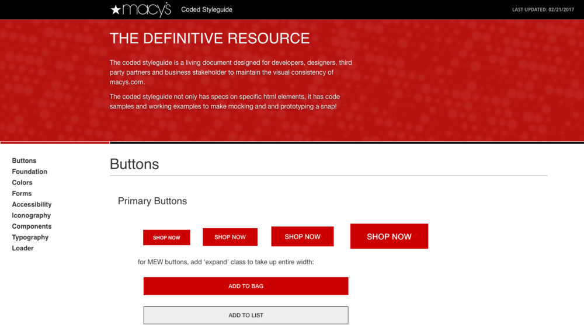Navigate to Forms in sidebar
Image resolution: width=584 pixels, height=325 pixels.
point(22,193)
